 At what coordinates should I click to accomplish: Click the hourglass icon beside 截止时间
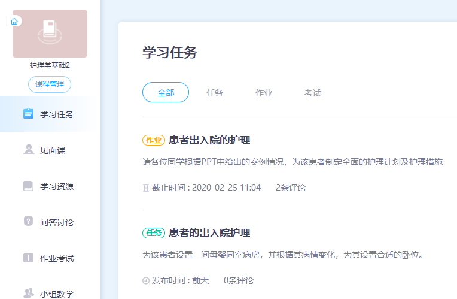point(146,188)
